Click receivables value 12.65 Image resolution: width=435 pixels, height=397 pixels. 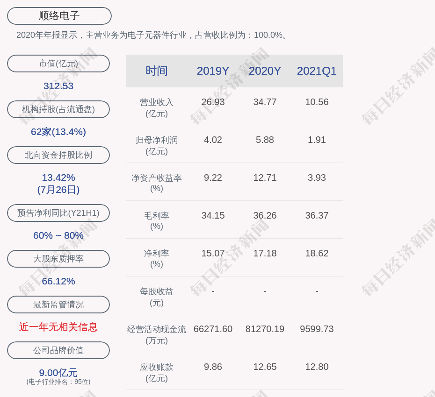[x=265, y=367]
